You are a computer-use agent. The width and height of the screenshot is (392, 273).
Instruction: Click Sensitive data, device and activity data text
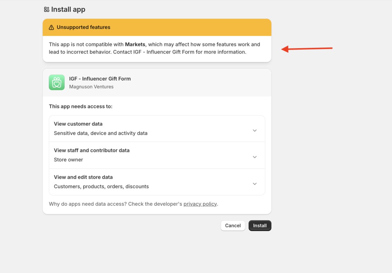pos(101,133)
